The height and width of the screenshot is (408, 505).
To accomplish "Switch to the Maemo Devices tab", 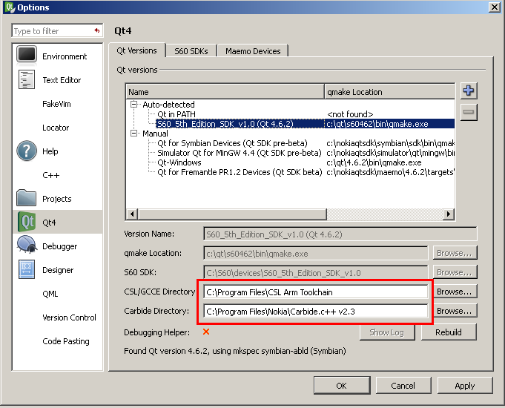I will [253, 51].
